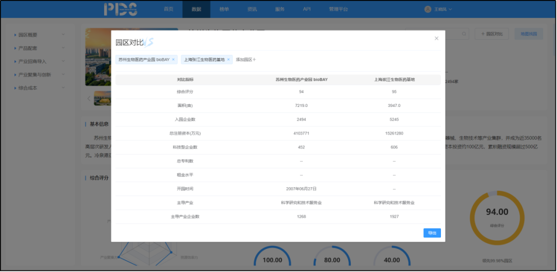Click the 94.00 score ring gauge
Screen dimensions: 557x272
[497, 218]
